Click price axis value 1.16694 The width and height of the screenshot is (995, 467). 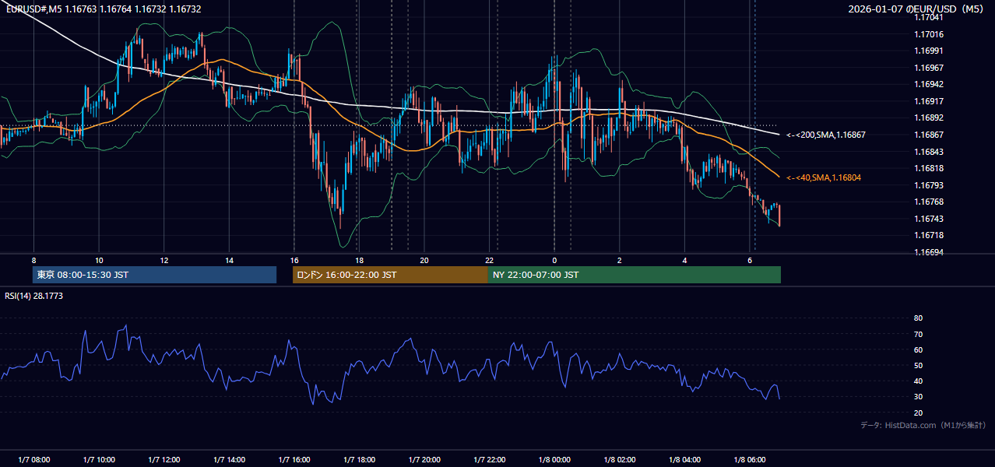point(929,252)
